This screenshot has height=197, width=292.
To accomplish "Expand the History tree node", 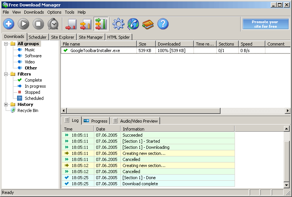I will coord(6,104).
